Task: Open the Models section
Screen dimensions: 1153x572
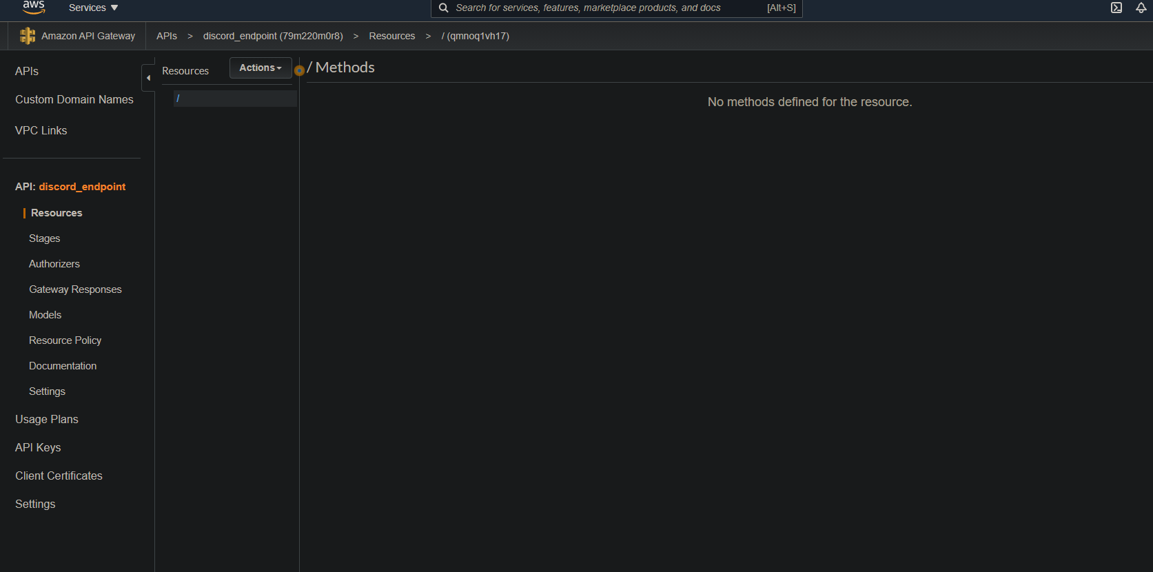Action: [45, 315]
